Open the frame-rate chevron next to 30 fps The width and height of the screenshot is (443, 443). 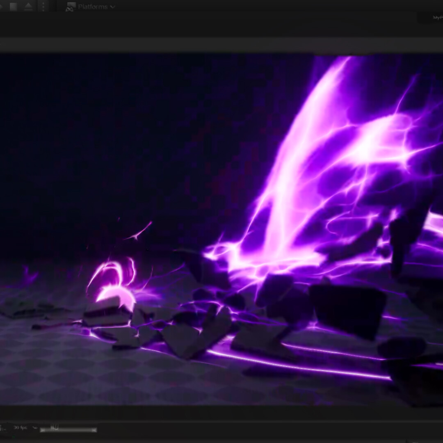point(35,428)
